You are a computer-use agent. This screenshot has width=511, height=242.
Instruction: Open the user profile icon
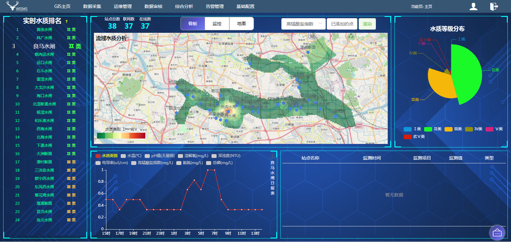pyautogui.click(x=473, y=6)
